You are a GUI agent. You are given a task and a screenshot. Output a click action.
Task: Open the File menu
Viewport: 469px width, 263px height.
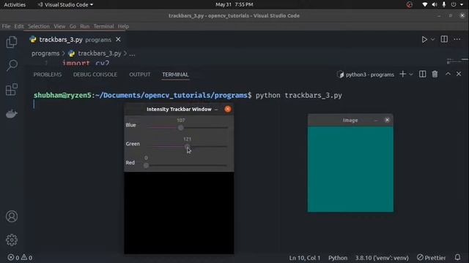pos(6,26)
